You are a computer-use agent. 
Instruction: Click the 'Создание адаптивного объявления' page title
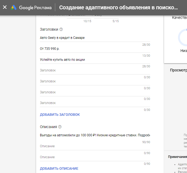(119, 7)
